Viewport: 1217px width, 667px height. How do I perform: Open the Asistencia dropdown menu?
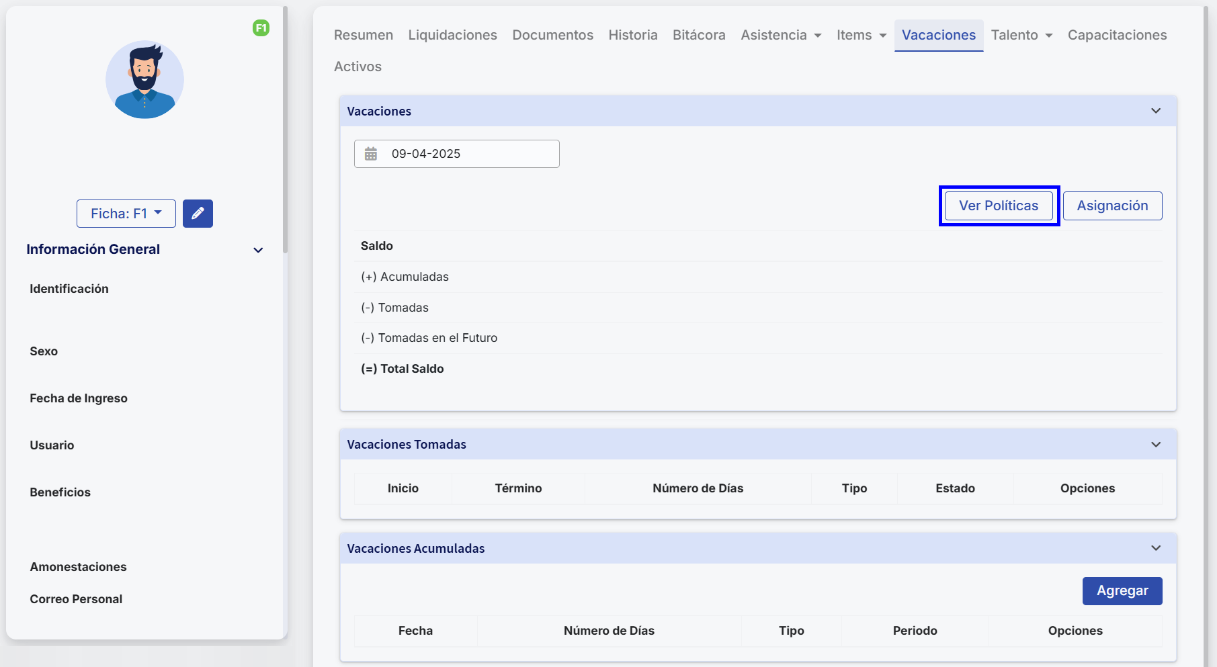click(781, 35)
